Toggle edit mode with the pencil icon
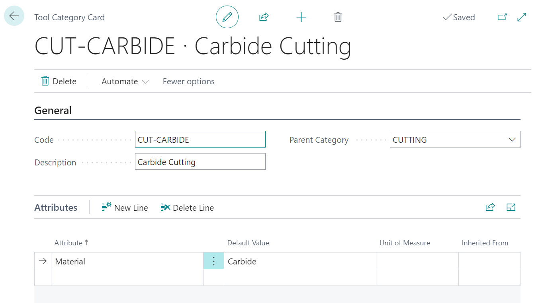This screenshot has height=303, width=542. point(227,17)
